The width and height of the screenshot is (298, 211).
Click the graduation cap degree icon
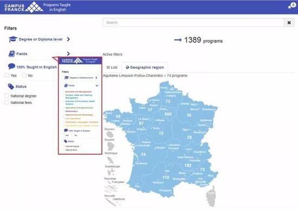[x=13, y=39]
